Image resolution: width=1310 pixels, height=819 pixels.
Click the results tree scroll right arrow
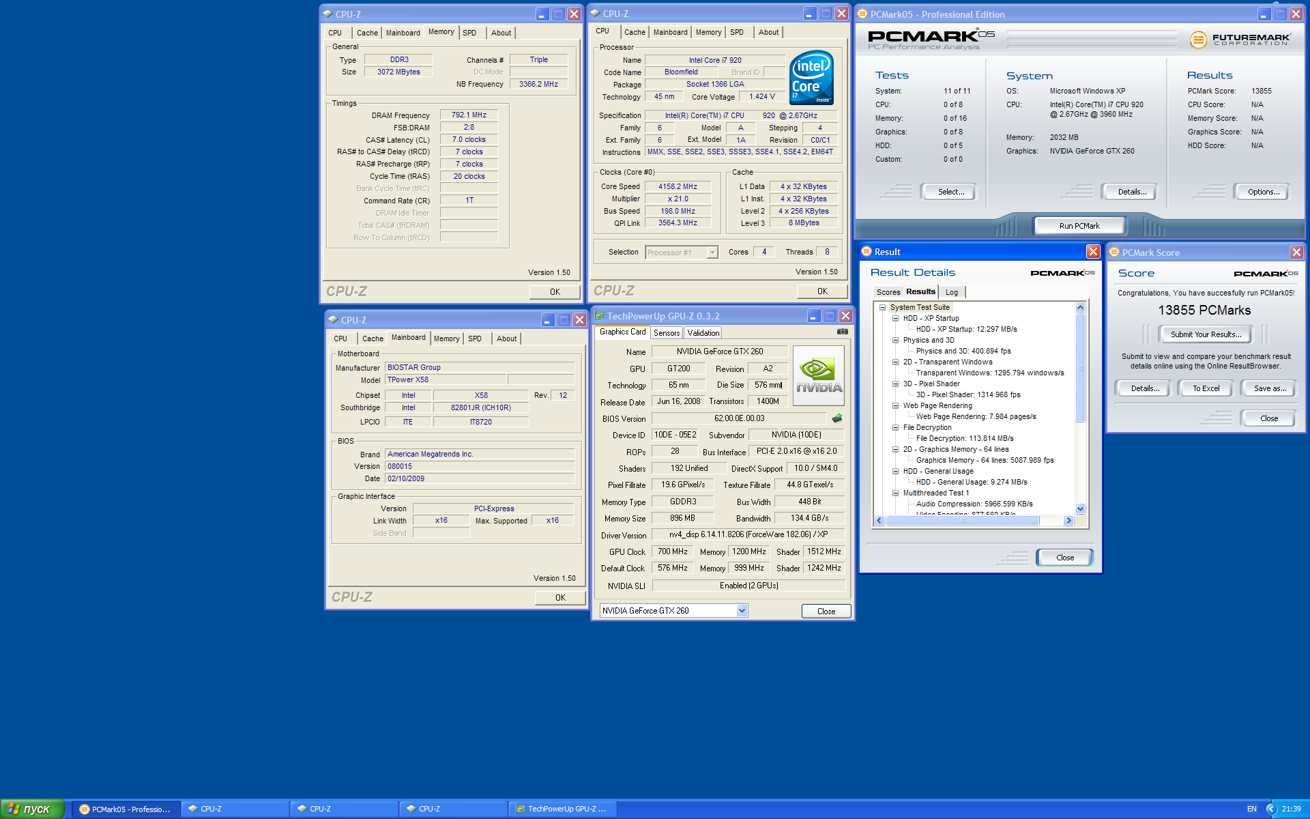(x=1068, y=521)
